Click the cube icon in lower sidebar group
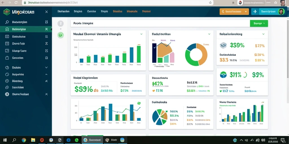Viewport: 289px width, 144px height. click(x=7, y=67)
